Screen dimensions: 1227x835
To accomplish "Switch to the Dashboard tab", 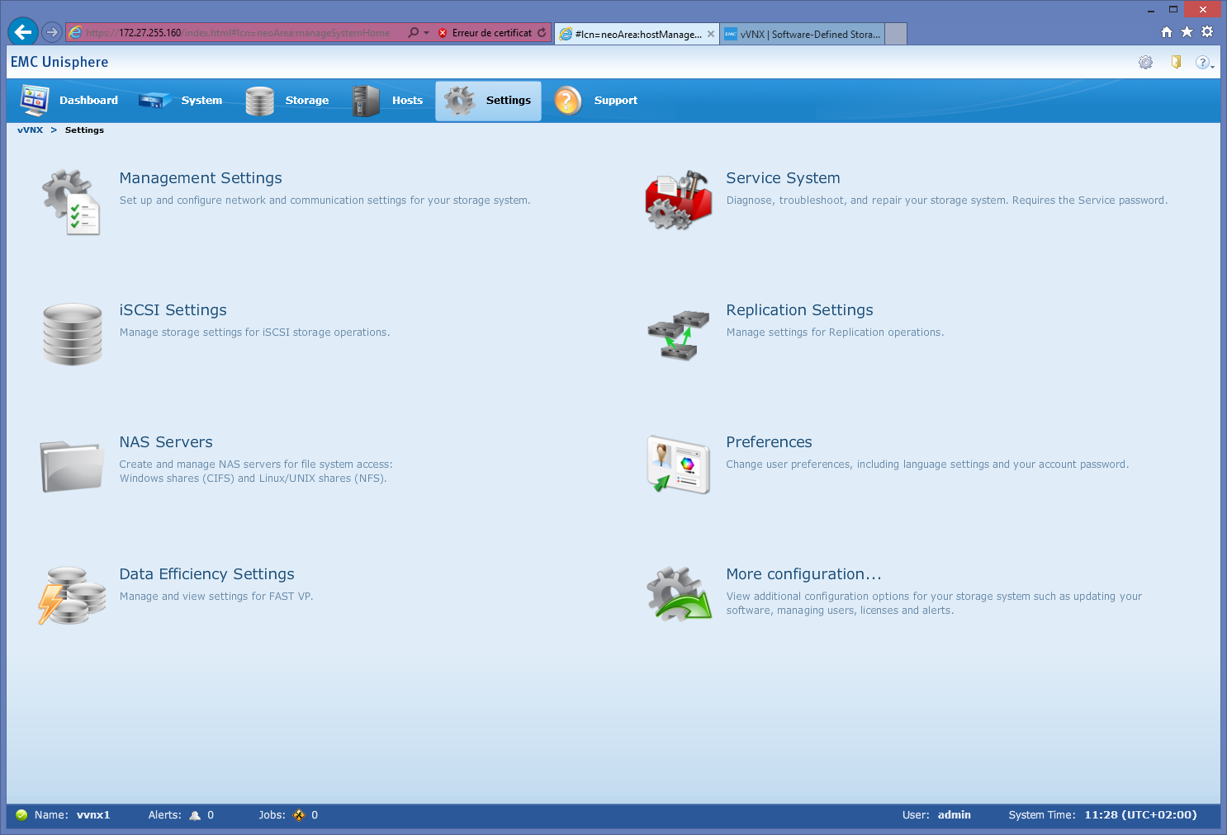I will 70,101.
